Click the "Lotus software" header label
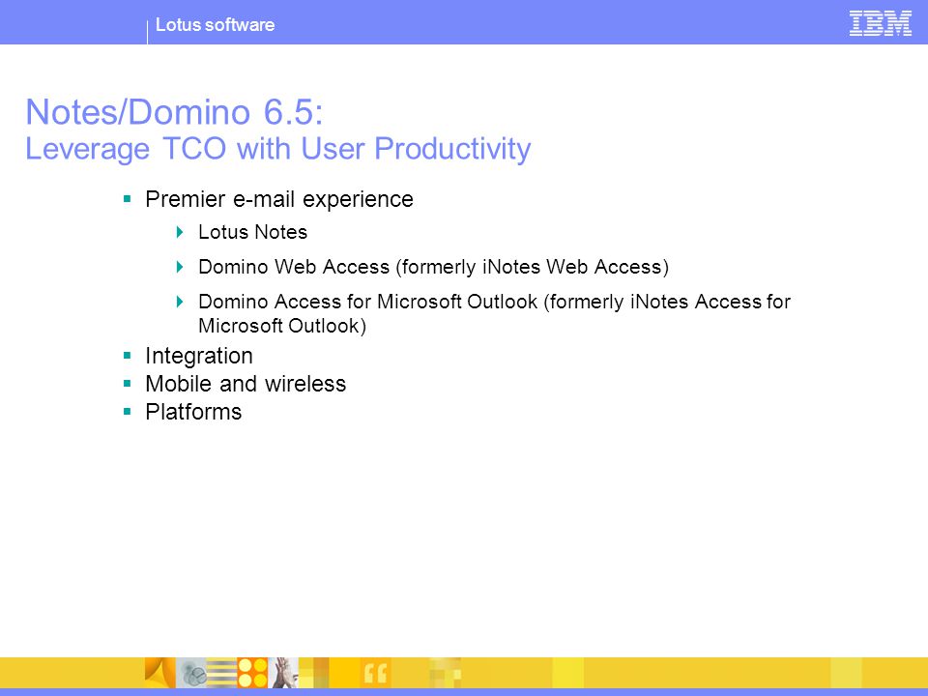 click(215, 25)
